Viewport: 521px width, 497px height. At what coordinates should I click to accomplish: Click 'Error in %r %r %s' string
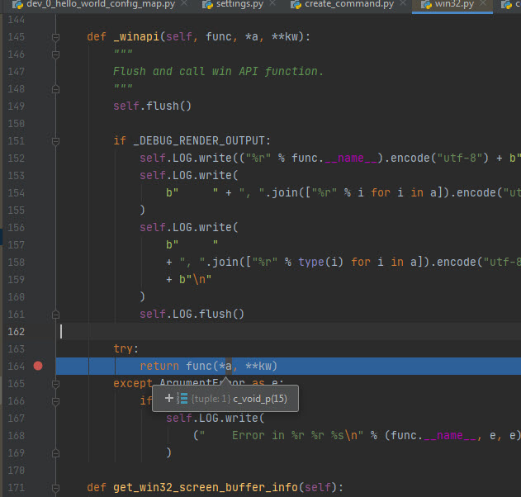tap(282, 435)
